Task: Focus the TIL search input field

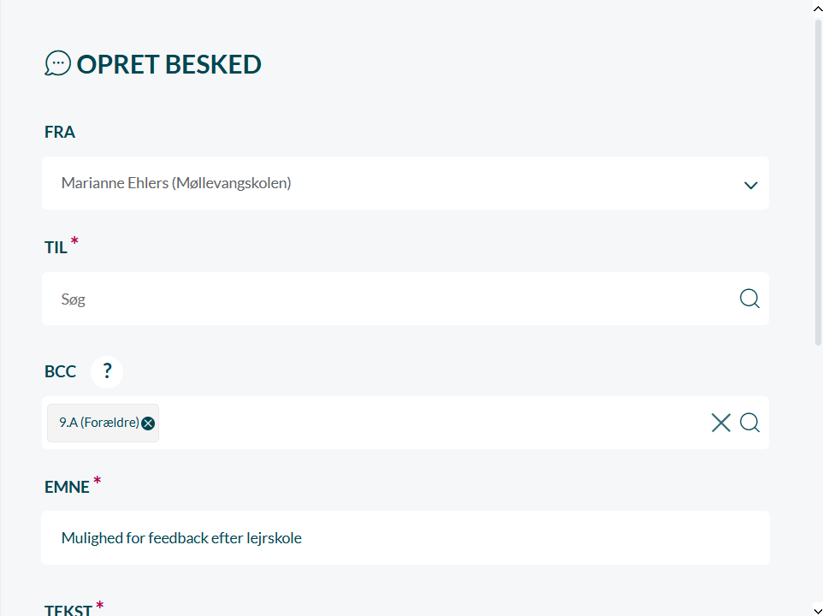Action: [x=385, y=299]
